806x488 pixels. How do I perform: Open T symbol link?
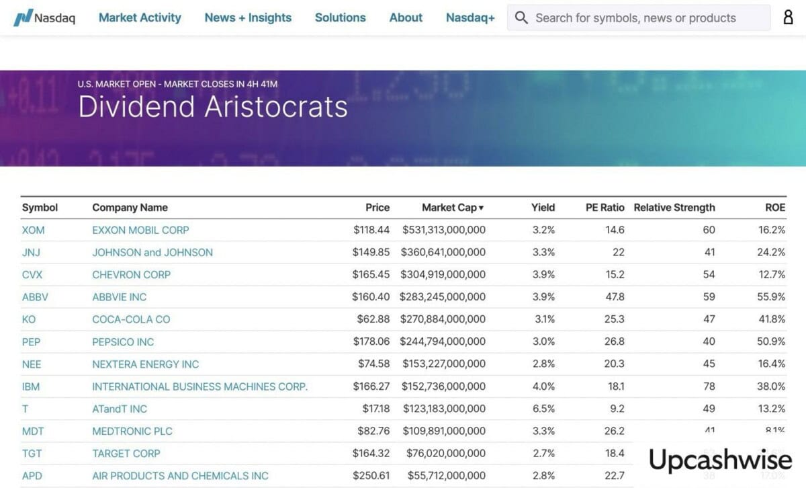(25, 409)
